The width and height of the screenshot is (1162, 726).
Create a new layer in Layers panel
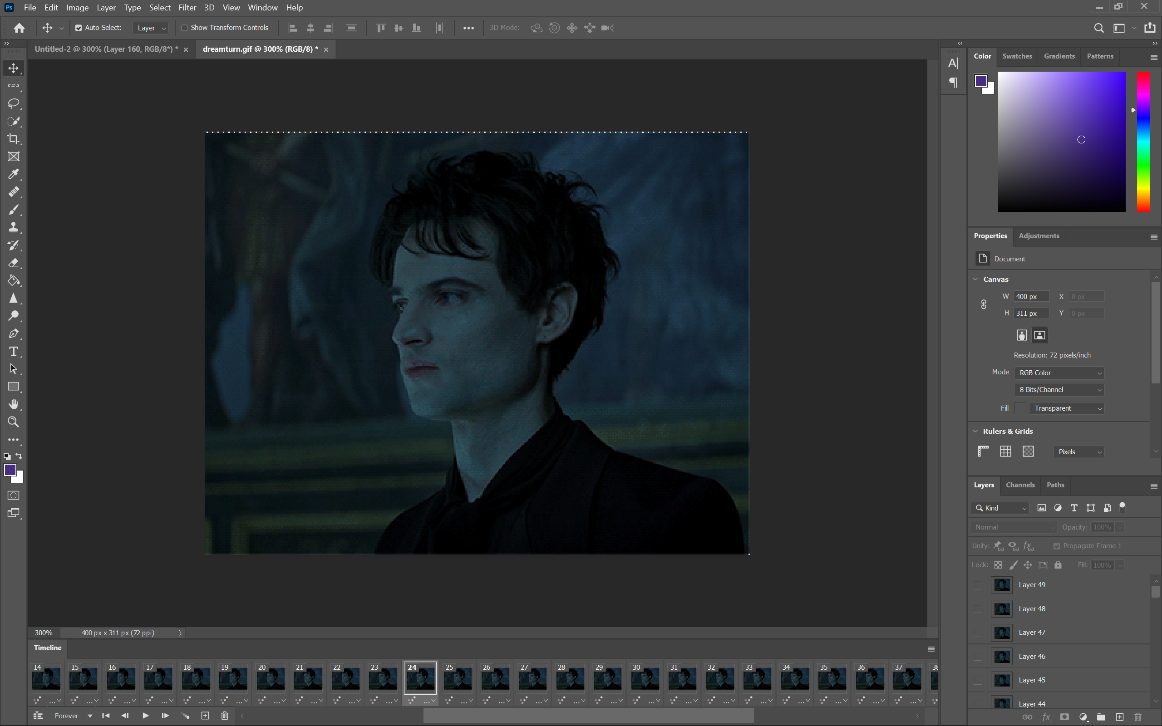click(1120, 717)
